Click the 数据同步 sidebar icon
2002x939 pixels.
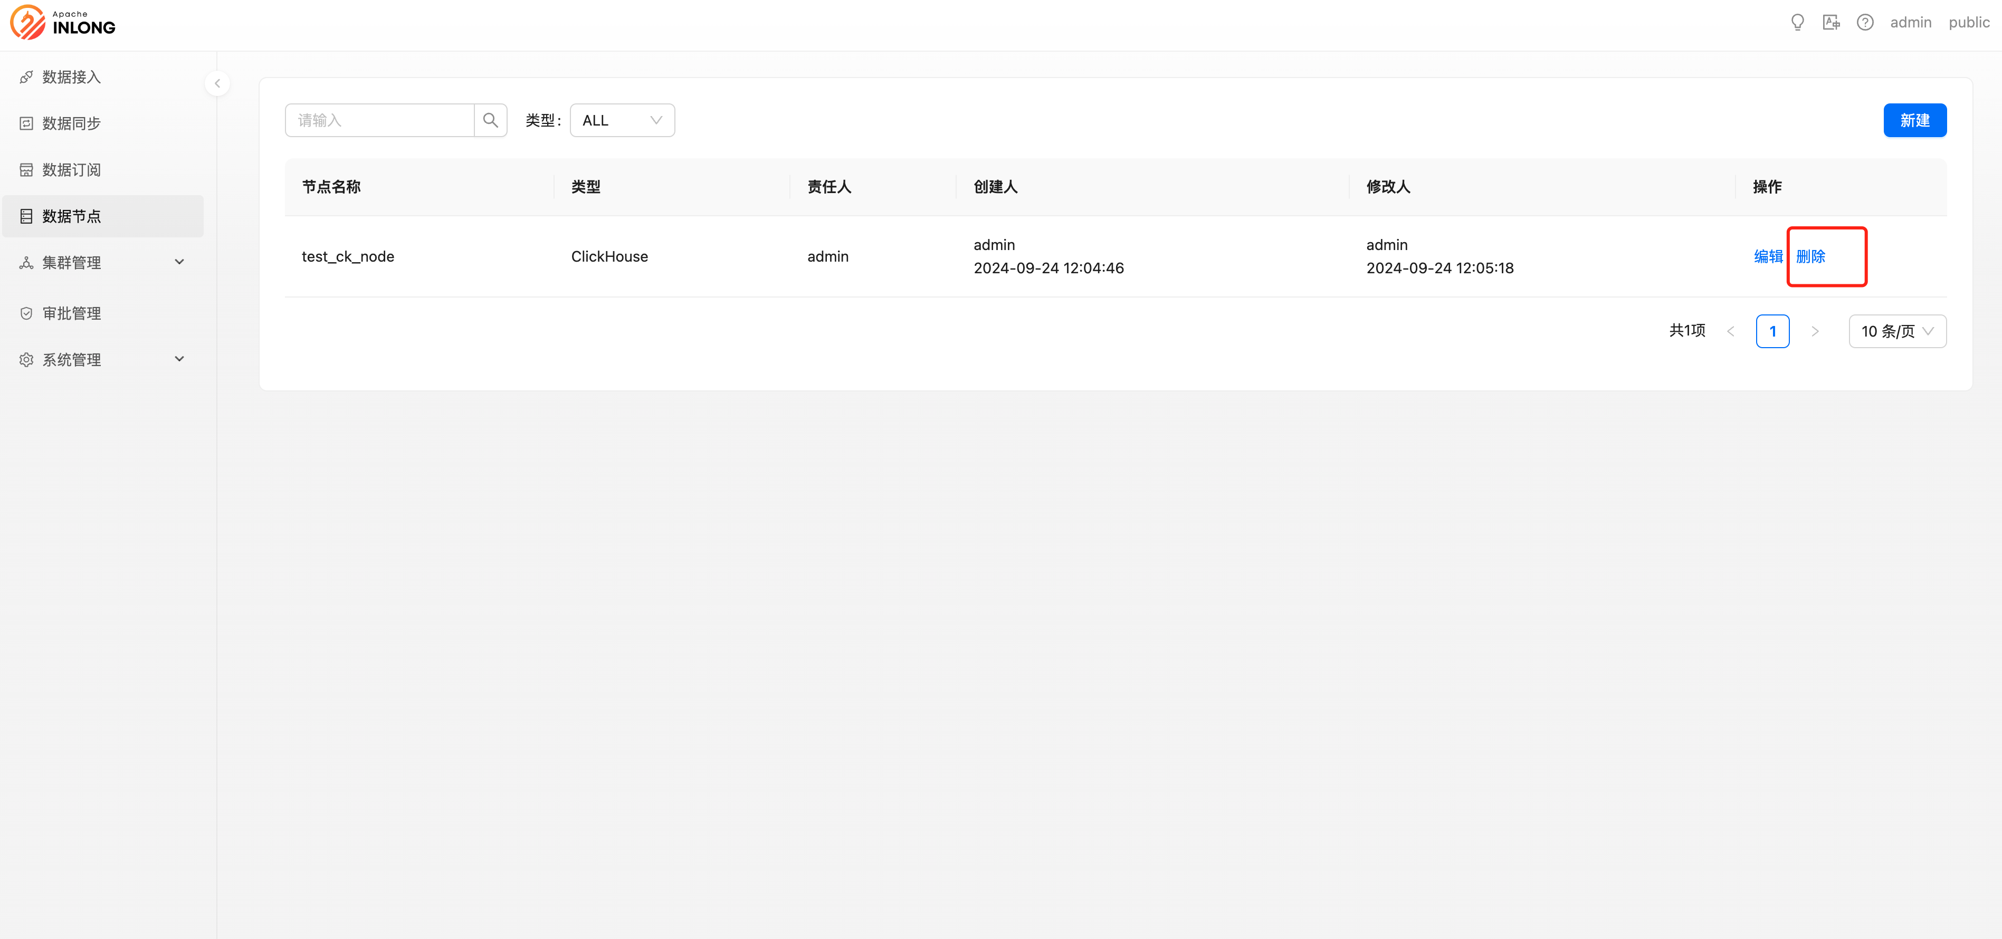(x=26, y=123)
